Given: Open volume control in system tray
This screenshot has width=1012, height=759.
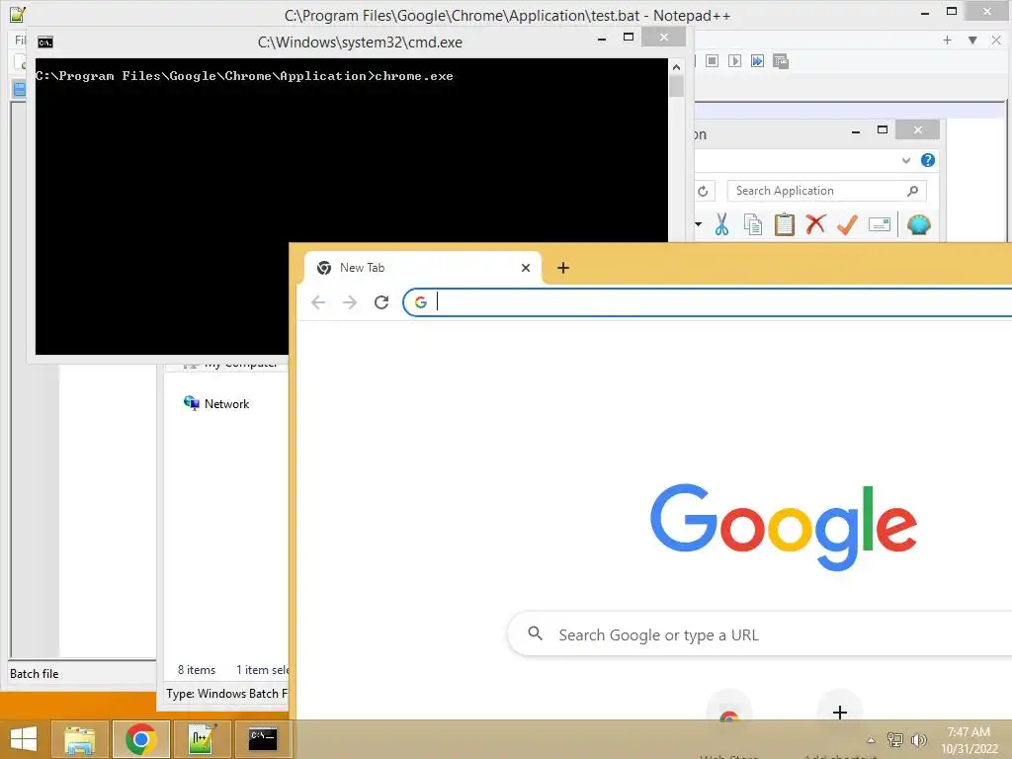Looking at the screenshot, I should pos(918,740).
